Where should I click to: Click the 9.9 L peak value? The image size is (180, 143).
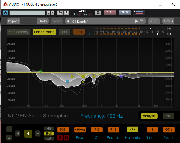pos(169,28)
